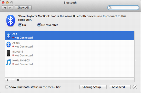Go forward with the right arrow button

point(10,8)
